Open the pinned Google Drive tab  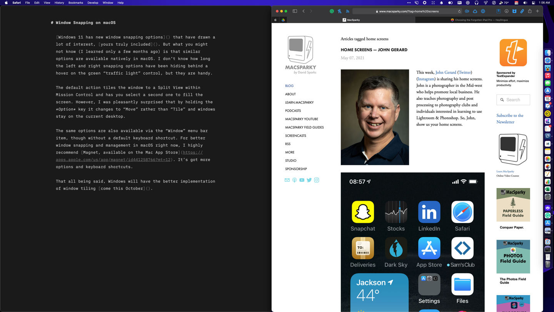(283, 20)
